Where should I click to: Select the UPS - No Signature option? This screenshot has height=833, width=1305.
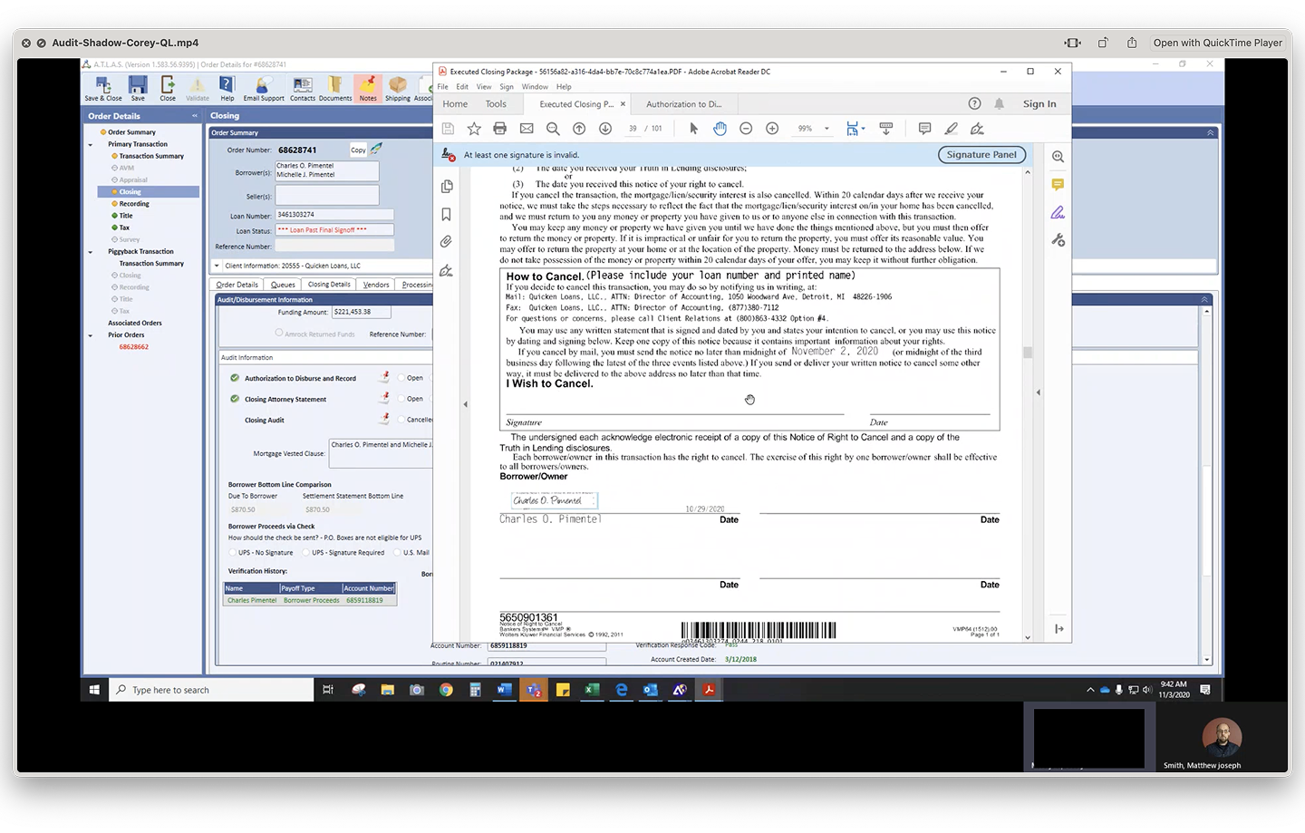(233, 552)
